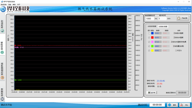Click the stop flag icon in status bar
The image size is (192, 108).
[182, 105]
